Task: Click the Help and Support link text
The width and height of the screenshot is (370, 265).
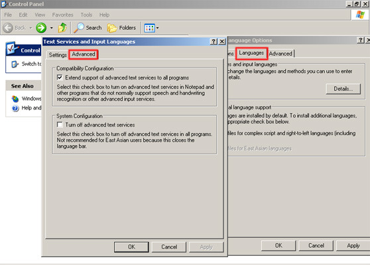Action: coord(31,108)
